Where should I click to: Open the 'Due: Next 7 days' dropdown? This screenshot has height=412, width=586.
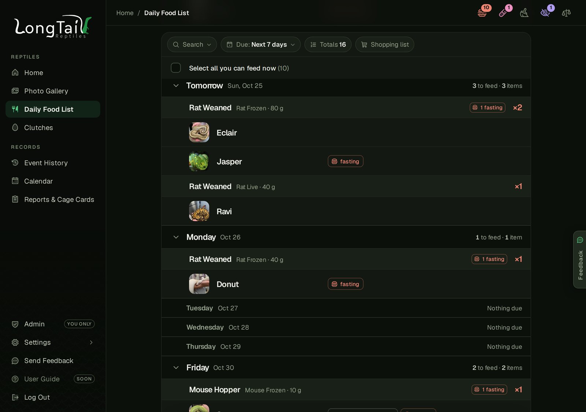pyautogui.click(x=260, y=44)
